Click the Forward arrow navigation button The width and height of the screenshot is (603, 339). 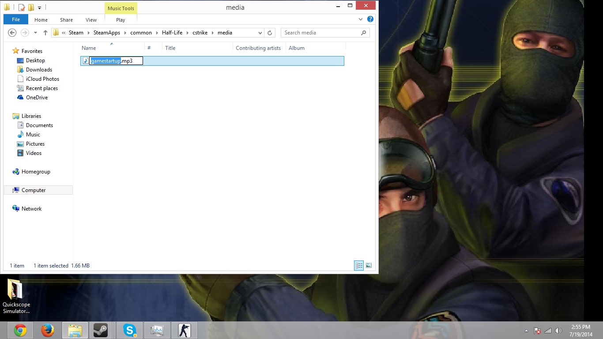pyautogui.click(x=25, y=33)
